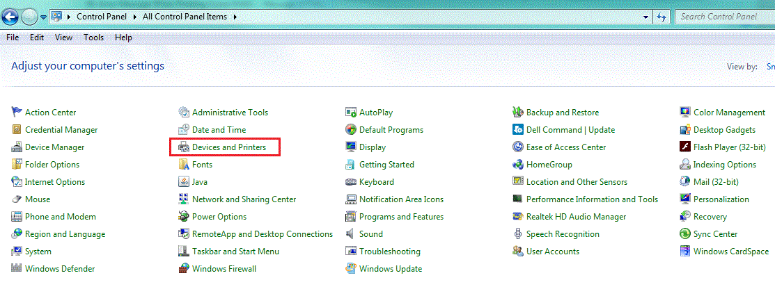Click the Backup and Restore icon
Screen dimensions: 775x296
(x=518, y=113)
